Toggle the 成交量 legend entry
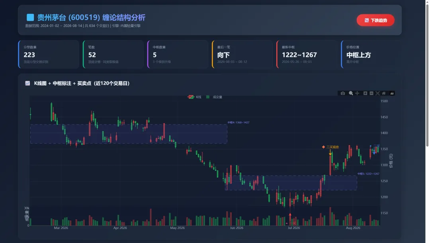The width and height of the screenshot is (430, 243). pos(214,97)
